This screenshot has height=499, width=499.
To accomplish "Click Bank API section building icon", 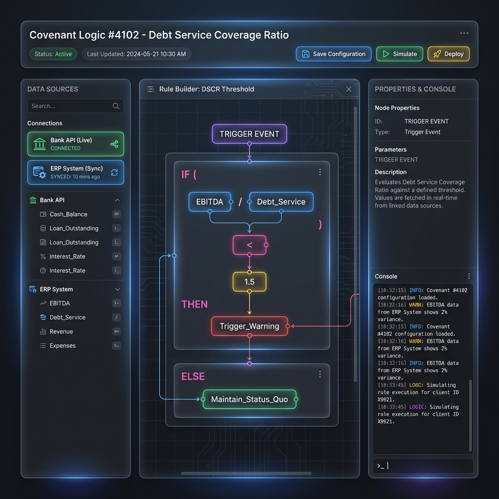I will pos(33,200).
